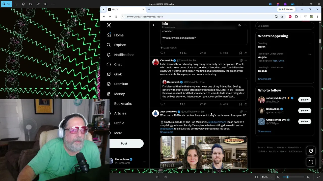Share the info list

pyautogui.click(x=239, y=25)
